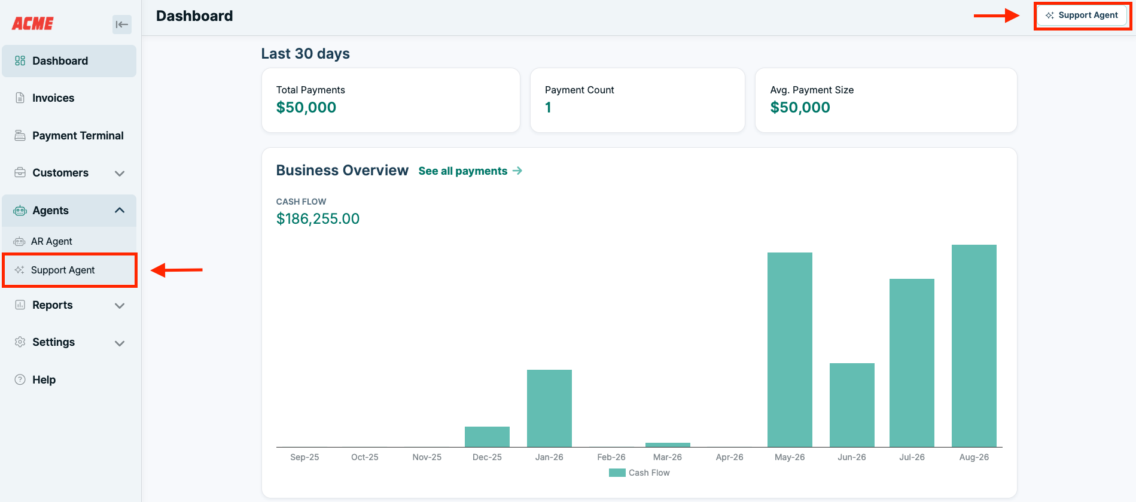Select AR Agent under Agents
Viewport: 1136px width, 502px height.
69,241
